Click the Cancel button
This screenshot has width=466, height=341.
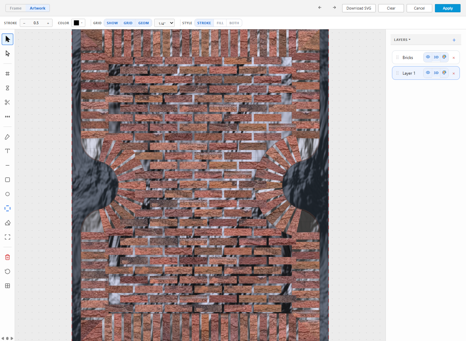(x=419, y=8)
